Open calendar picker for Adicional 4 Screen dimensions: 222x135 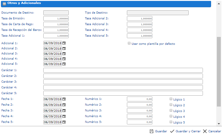[64, 59]
